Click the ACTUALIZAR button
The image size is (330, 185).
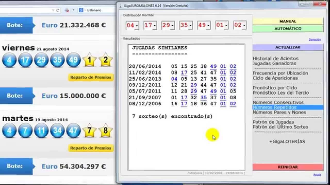click(288, 48)
